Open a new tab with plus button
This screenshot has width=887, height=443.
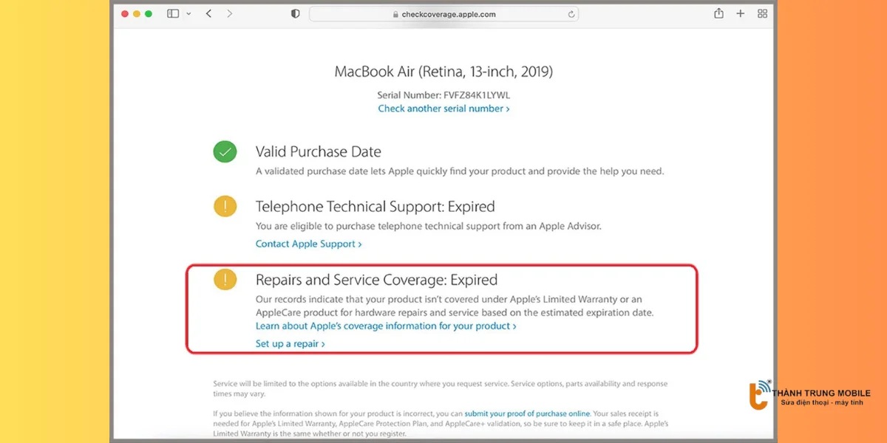pyautogui.click(x=741, y=14)
